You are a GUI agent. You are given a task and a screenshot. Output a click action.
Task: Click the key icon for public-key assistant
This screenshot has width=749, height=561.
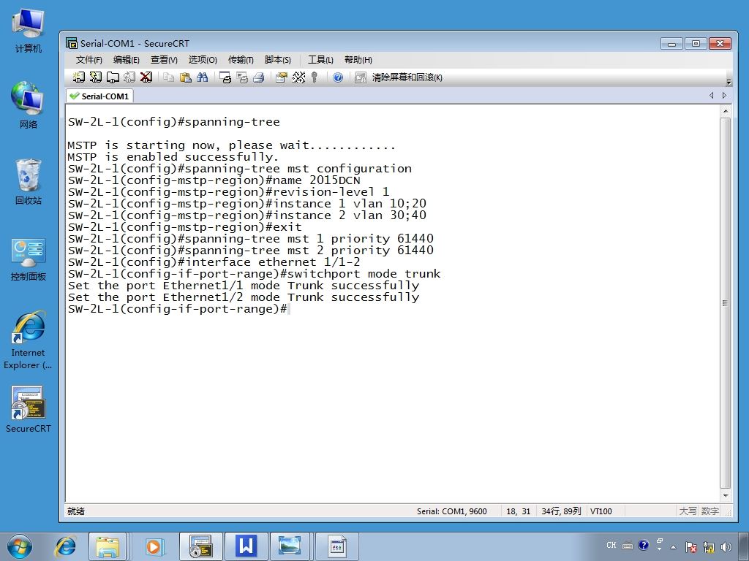pos(315,77)
